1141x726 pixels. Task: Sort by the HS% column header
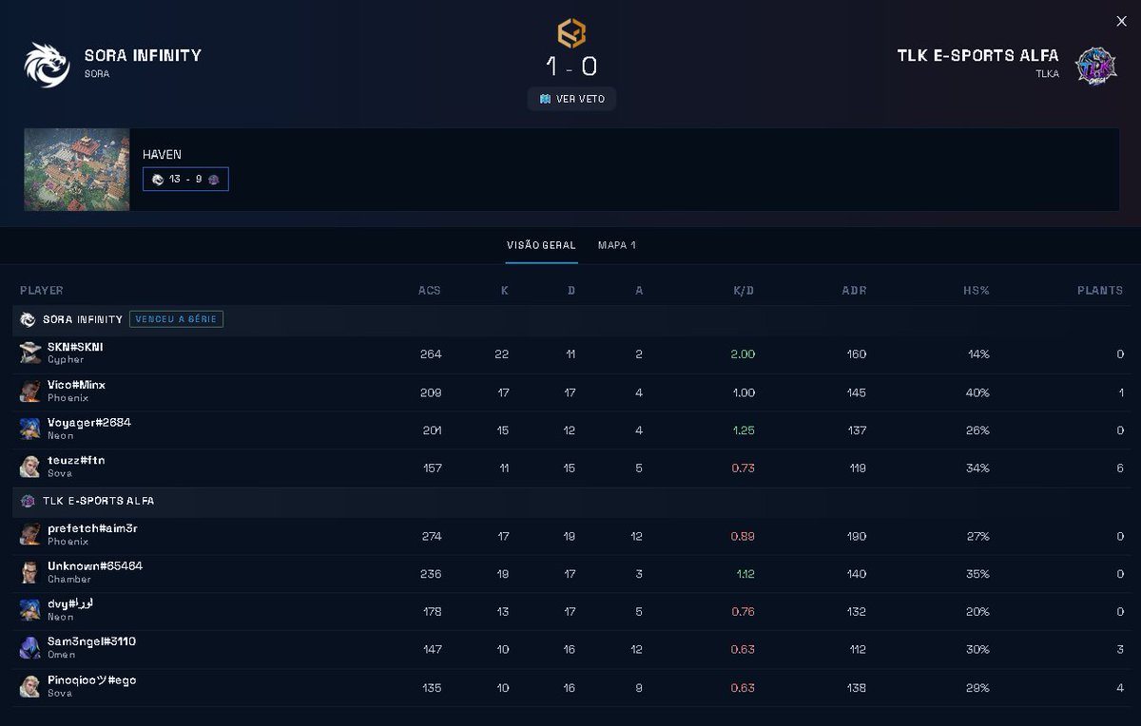[x=976, y=290]
